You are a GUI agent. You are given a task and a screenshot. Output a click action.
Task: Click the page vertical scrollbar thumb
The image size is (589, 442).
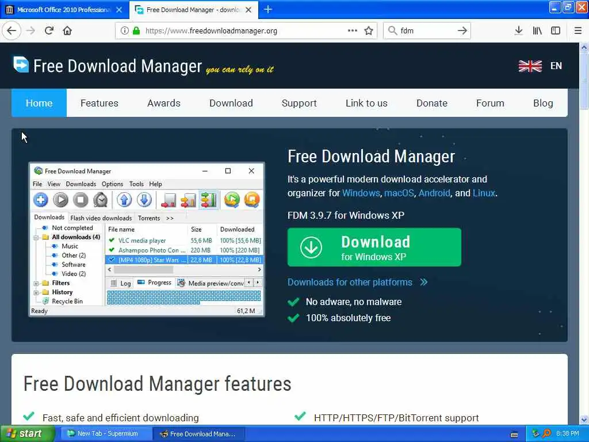584,81
